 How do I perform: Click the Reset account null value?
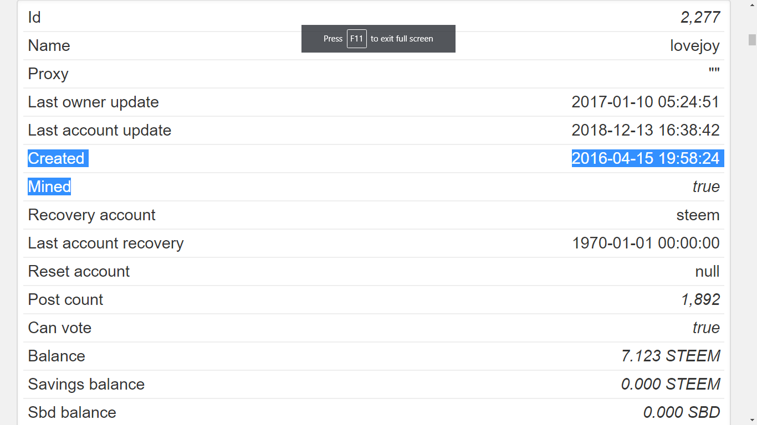[x=707, y=271]
